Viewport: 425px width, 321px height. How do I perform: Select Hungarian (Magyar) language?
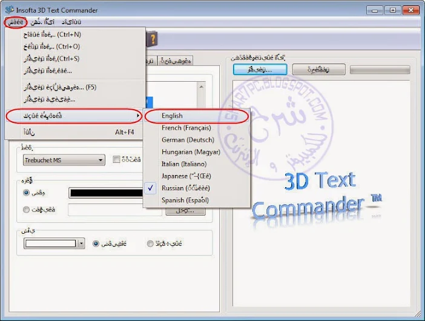[197, 152]
